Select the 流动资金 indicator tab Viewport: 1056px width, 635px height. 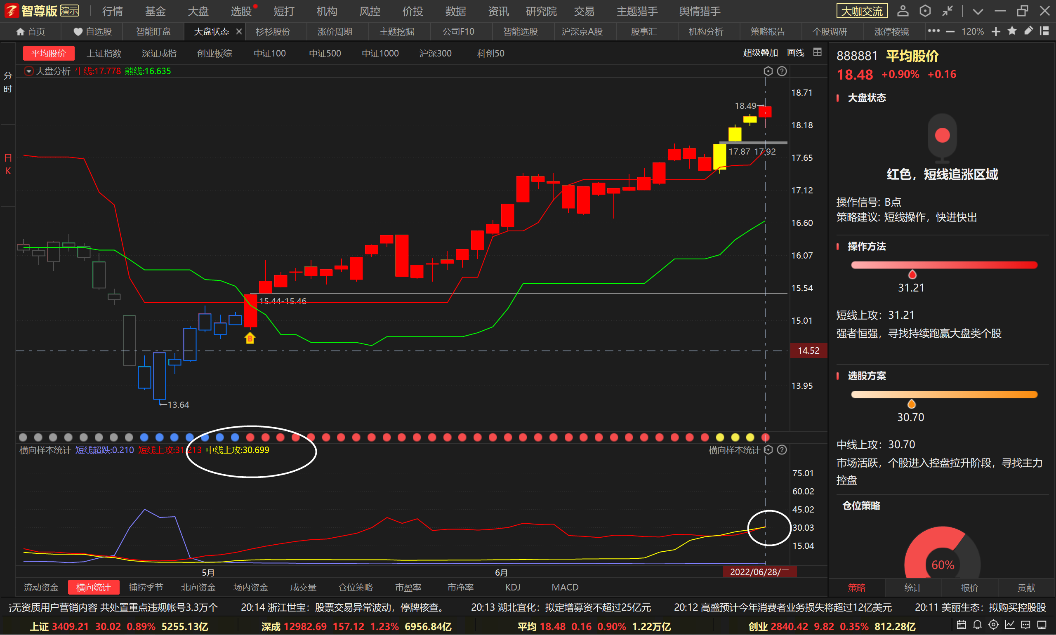(41, 588)
